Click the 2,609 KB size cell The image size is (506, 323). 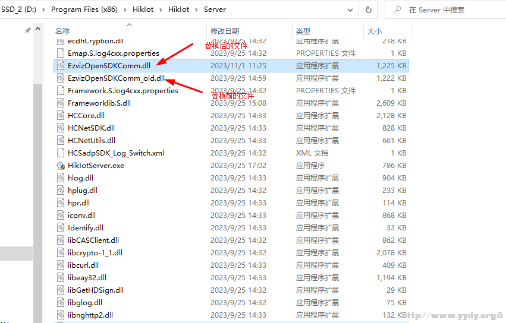(x=391, y=103)
